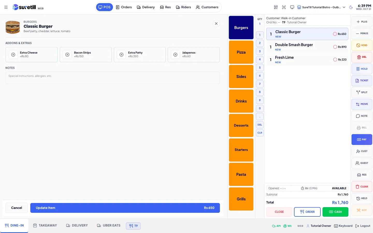
Task: Expand the SureTill Tutorial Bistro branch dropdown
Action: [x=321, y=7]
